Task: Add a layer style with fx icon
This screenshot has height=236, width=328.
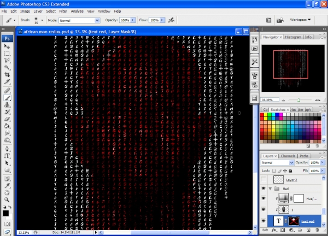Action: click(274, 230)
